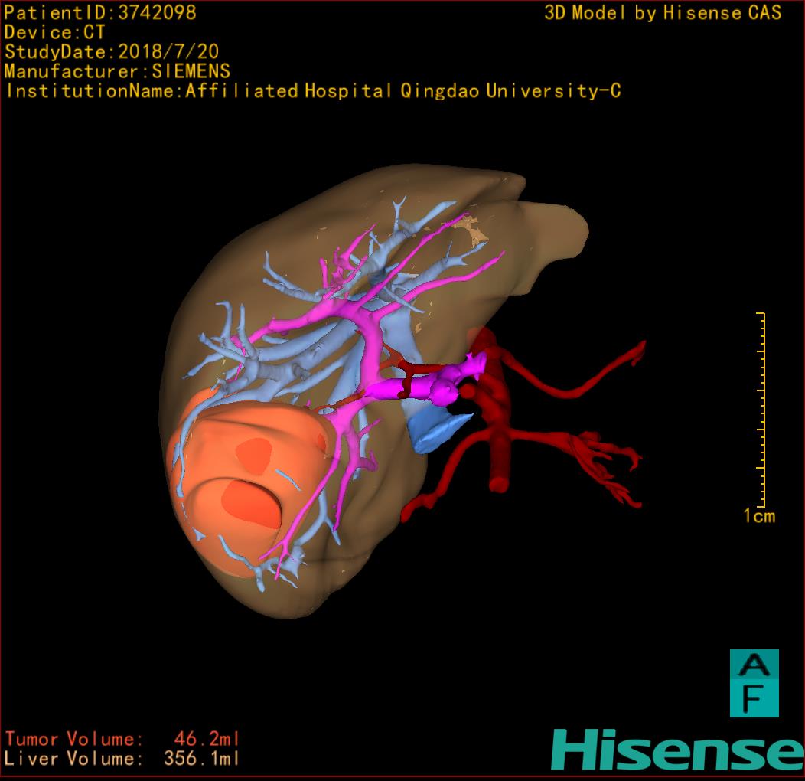Viewport: 805px width, 781px height.
Task: Click the 3D Model by Hisense CAS text
Action: [663, 13]
